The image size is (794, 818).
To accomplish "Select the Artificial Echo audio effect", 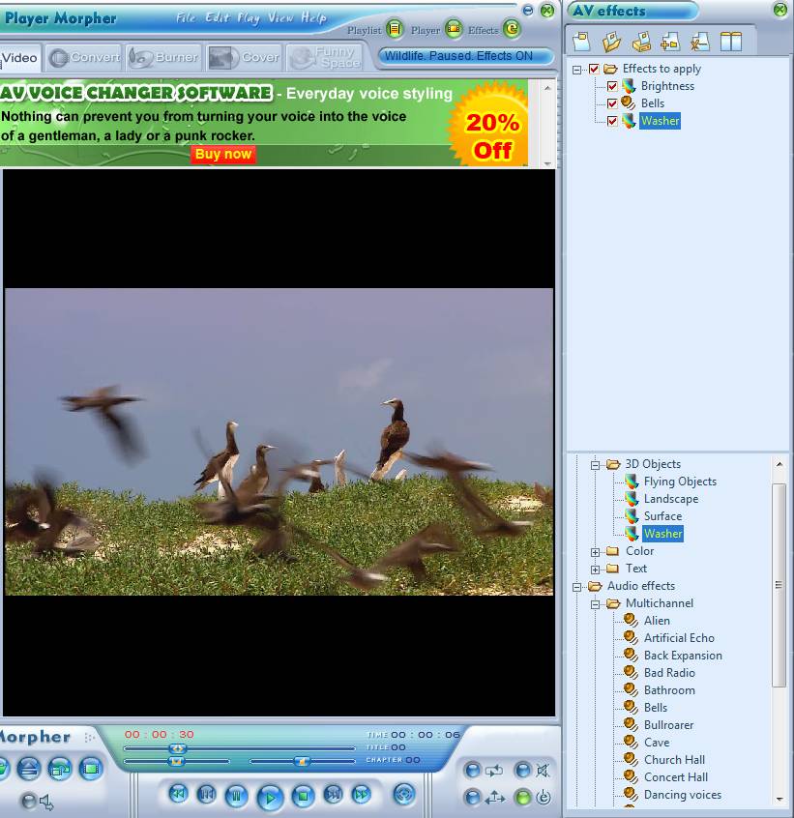I will coord(679,638).
